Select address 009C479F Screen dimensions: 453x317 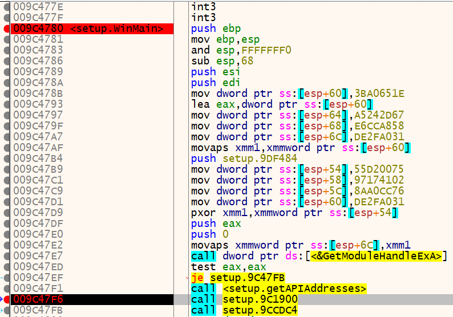38,126
